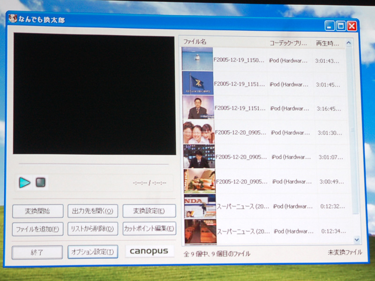Viewport: 375px width, 281px height.
Task: Click the 変換開始 button
Action: [38, 211]
